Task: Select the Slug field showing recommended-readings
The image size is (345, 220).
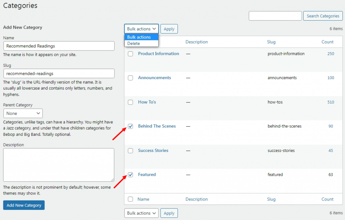Action: 59,73
